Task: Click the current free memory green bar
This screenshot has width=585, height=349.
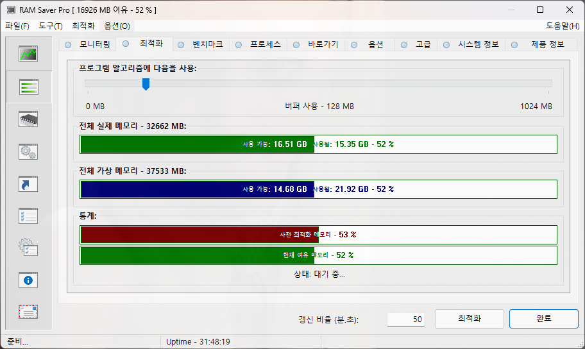Action: pyautogui.click(x=318, y=255)
